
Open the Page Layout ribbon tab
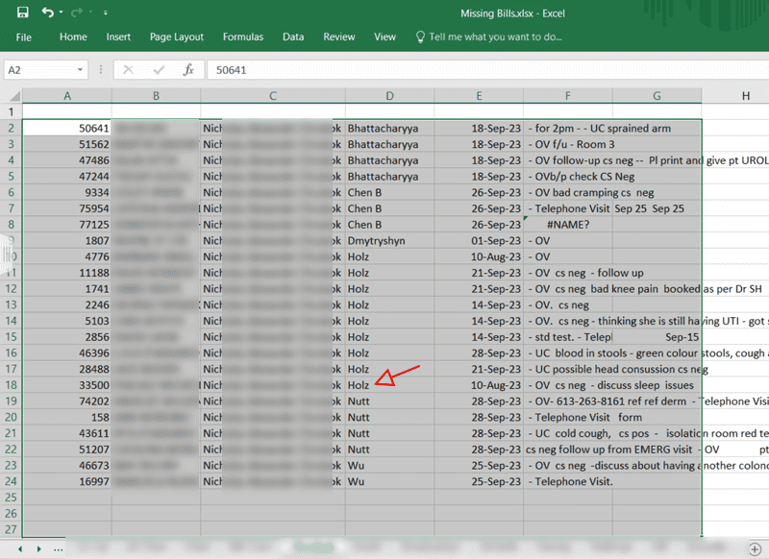point(177,36)
